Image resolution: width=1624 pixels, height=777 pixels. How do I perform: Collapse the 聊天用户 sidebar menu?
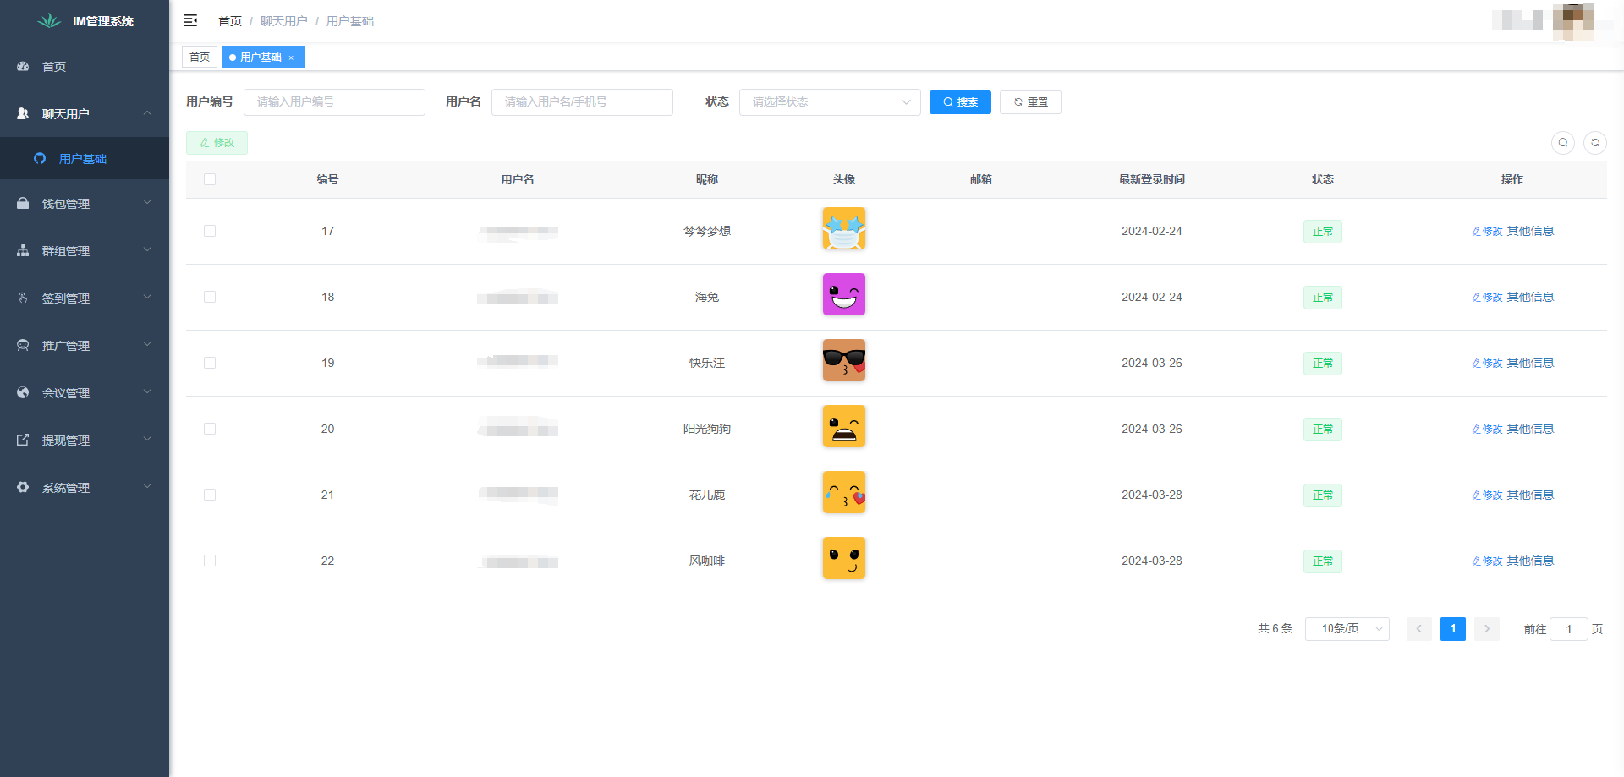85,113
